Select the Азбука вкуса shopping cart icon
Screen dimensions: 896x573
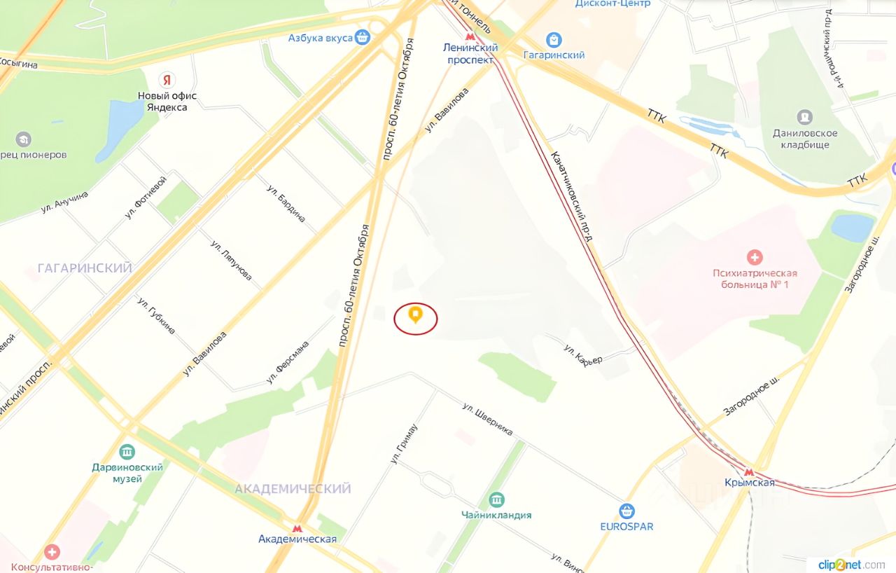coord(362,37)
